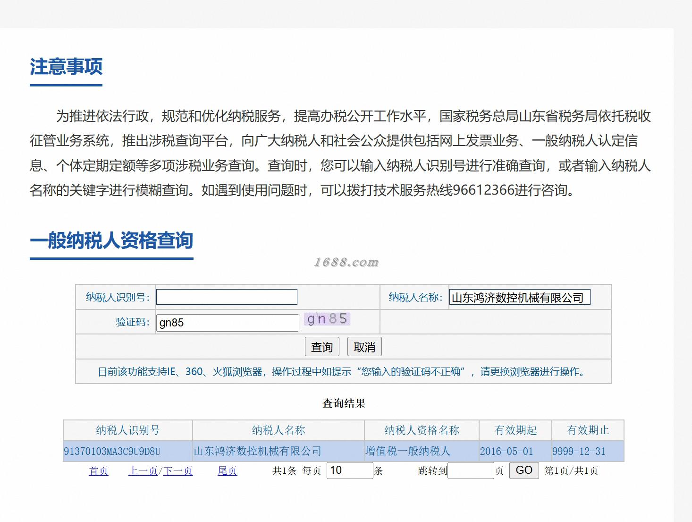Image resolution: width=692 pixels, height=522 pixels.
Task: Refresh the gn85 captcha image
Action: [327, 319]
